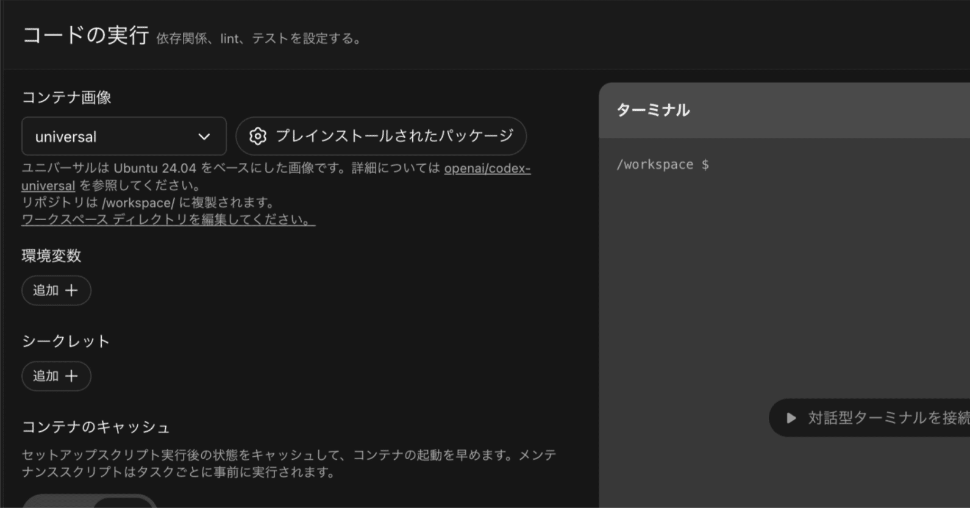
Task: Click the play icon beside 対話型ターミナル
Action: 791,418
